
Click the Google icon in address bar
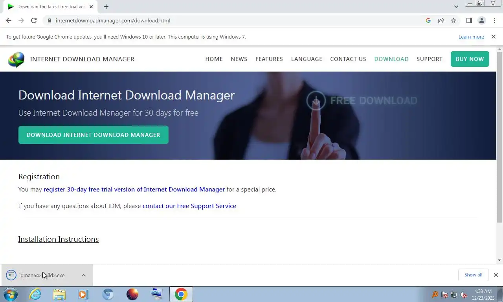pyautogui.click(x=428, y=20)
